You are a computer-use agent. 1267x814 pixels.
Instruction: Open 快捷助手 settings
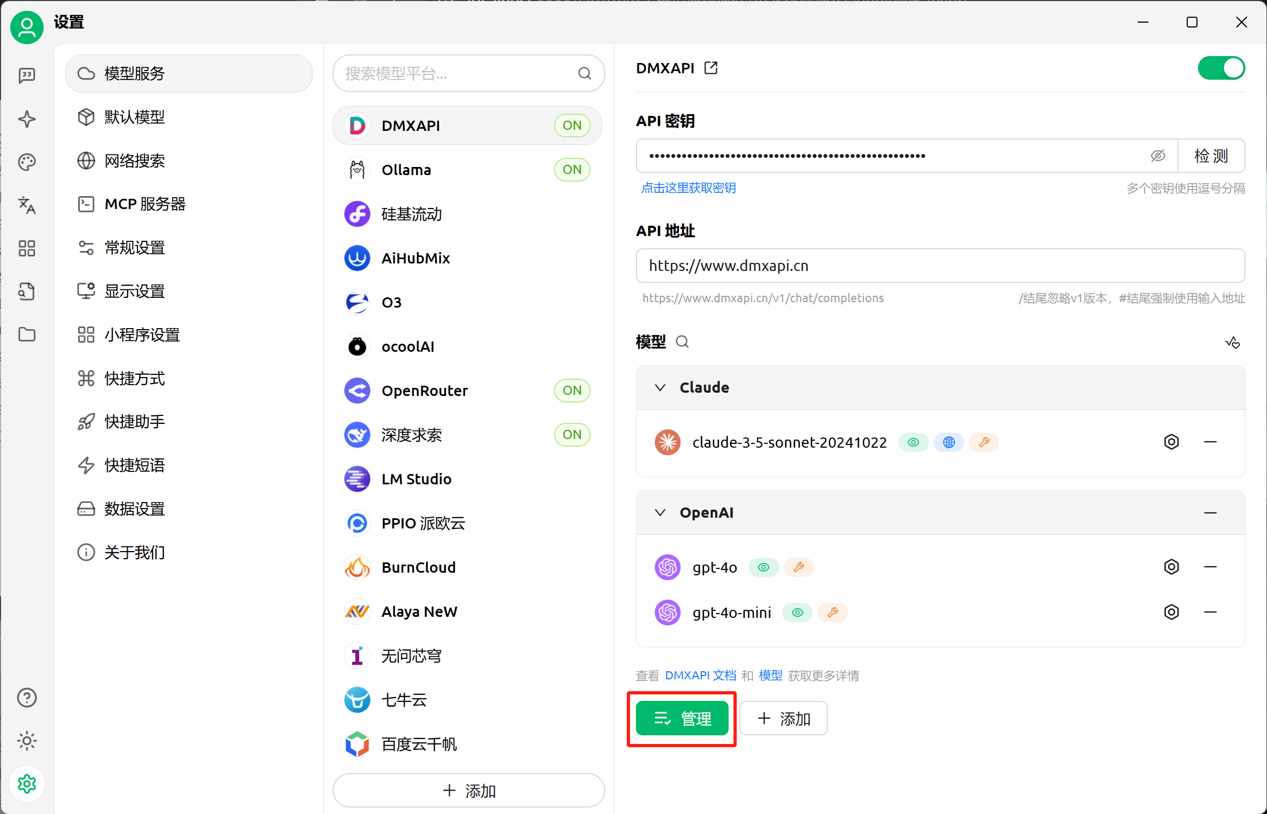(189, 422)
